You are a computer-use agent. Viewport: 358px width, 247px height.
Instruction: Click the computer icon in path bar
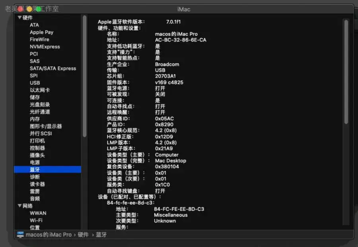pos(20,234)
